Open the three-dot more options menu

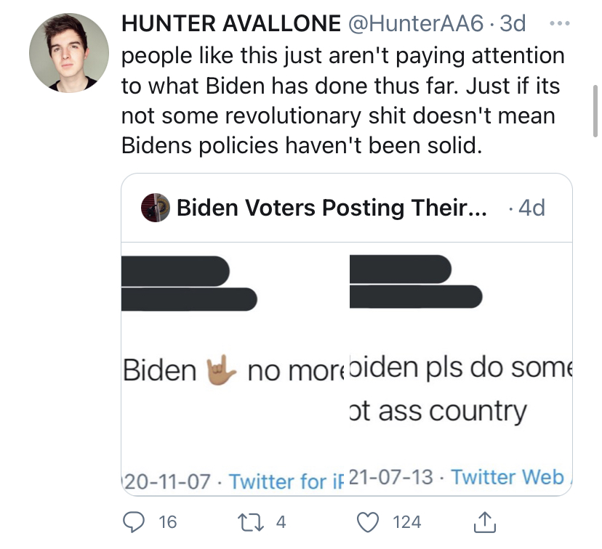[x=560, y=24]
